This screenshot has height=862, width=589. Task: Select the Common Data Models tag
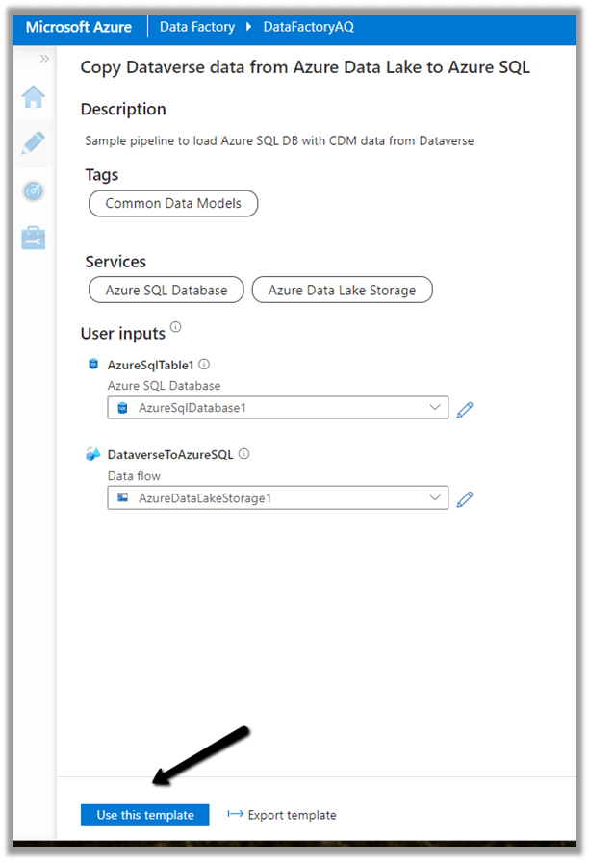[173, 203]
